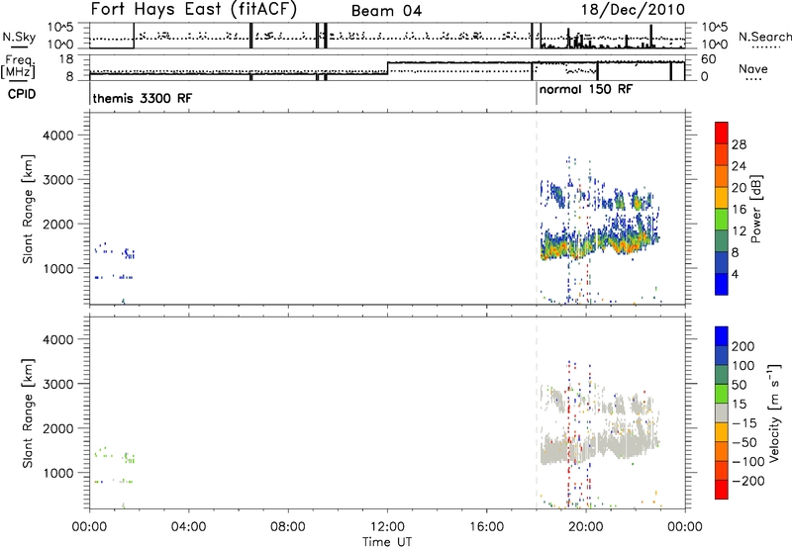Click the 'N.Sky' axis label
This screenshot has width=792, height=548.
tap(19, 37)
